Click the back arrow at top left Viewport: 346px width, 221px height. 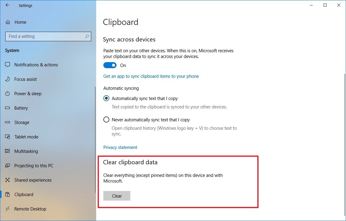[x=7, y=5]
